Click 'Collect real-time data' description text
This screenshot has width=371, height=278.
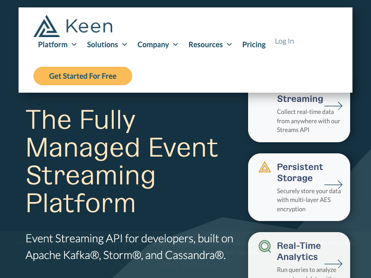[308, 121]
